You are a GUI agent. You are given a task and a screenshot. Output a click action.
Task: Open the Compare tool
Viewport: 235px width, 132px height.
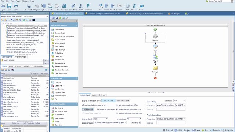[120, 7]
